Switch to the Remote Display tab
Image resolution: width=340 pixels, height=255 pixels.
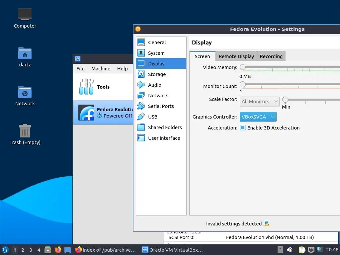click(x=236, y=56)
